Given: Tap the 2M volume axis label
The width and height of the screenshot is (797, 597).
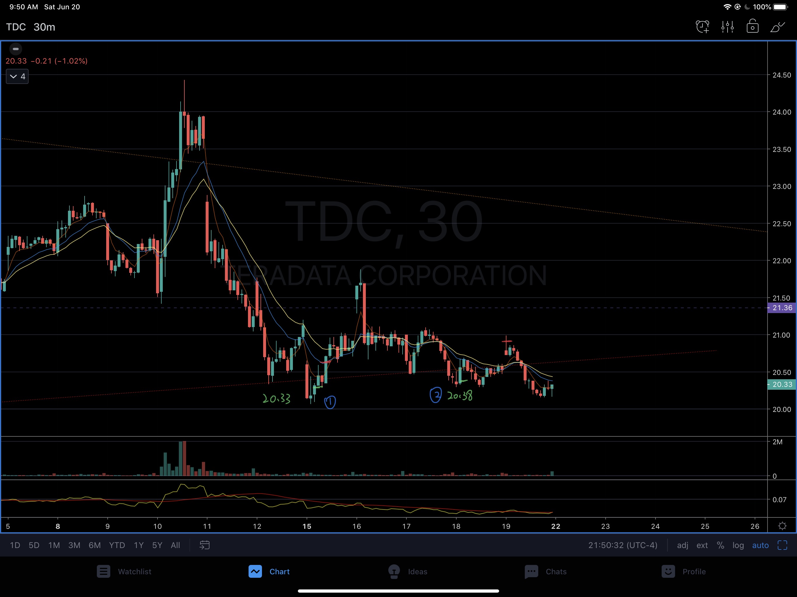Looking at the screenshot, I should [x=777, y=441].
